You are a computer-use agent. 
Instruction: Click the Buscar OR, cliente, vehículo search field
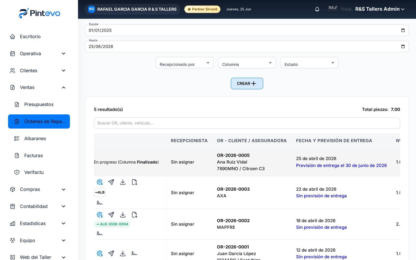pos(247,123)
